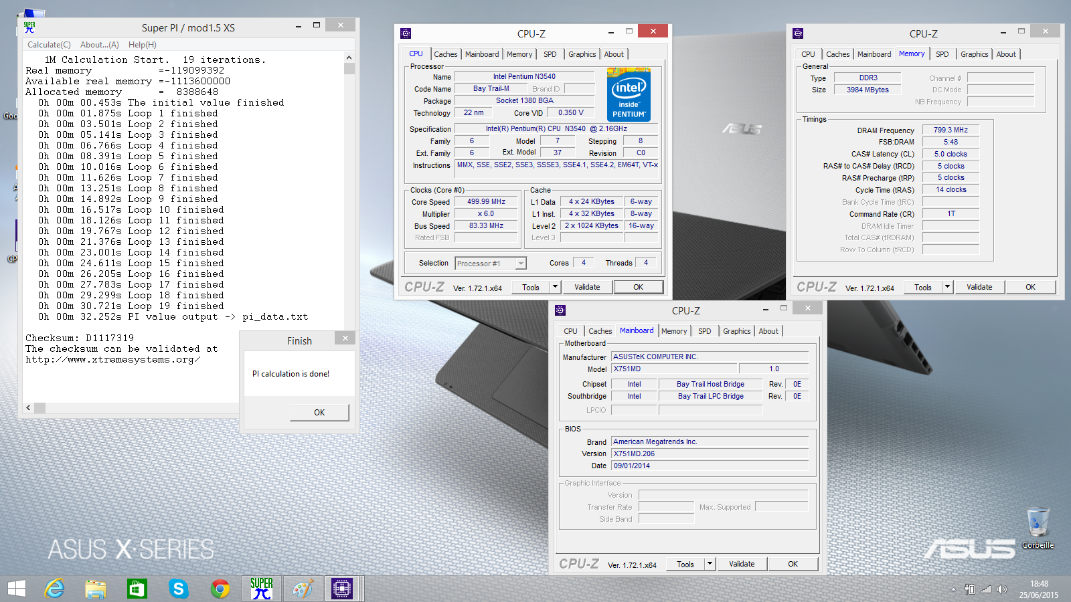Switch to Super PI taskbar icon
The height and width of the screenshot is (602, 1071).
[x=262, y=589]
